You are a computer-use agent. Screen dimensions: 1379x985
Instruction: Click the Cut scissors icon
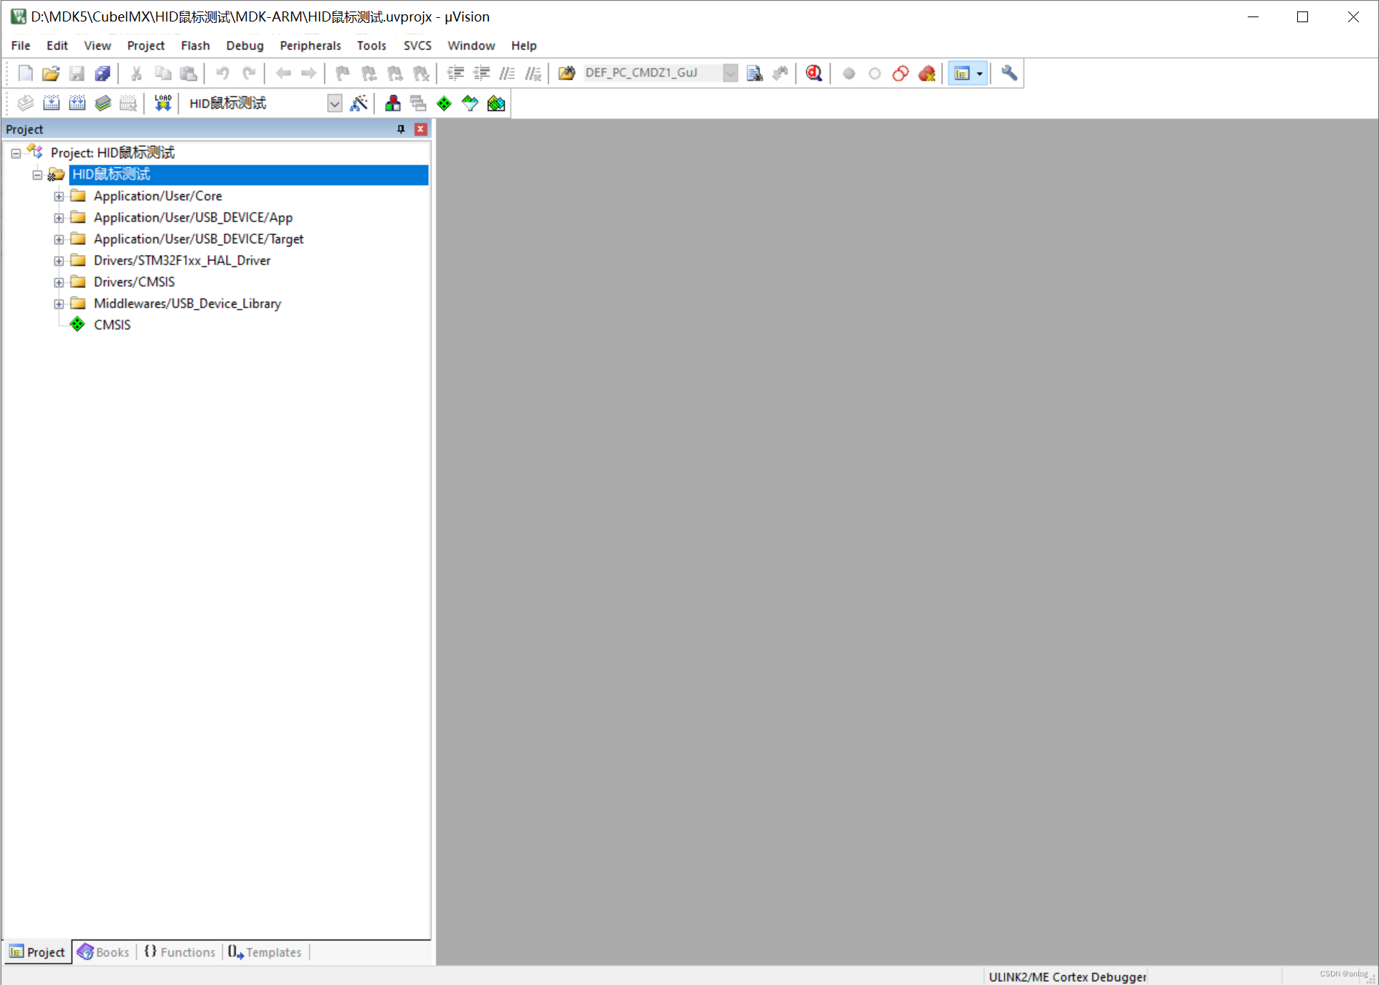(x=136, y=73)
